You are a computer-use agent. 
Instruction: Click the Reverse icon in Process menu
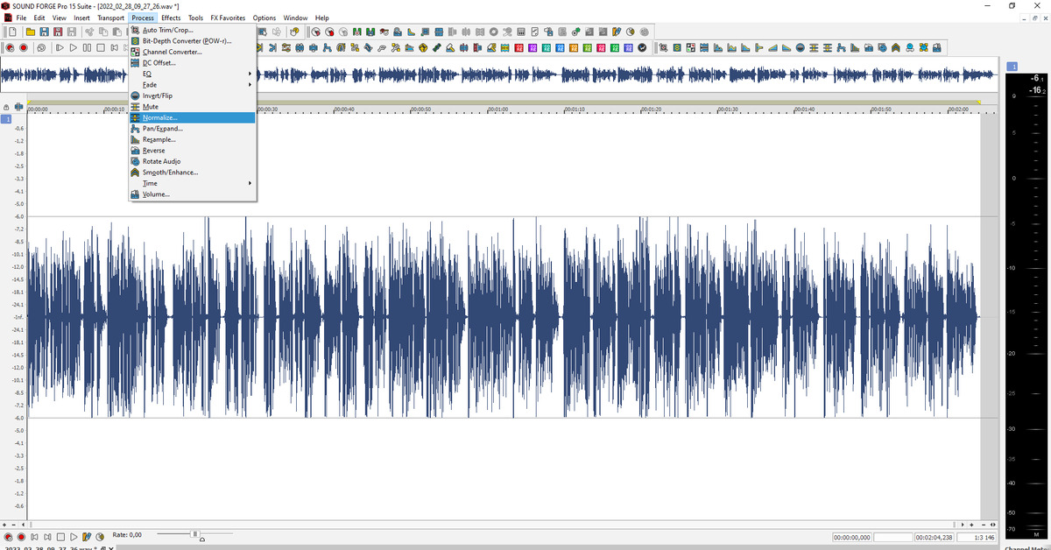pyautogui.click(x=135, y=151)
